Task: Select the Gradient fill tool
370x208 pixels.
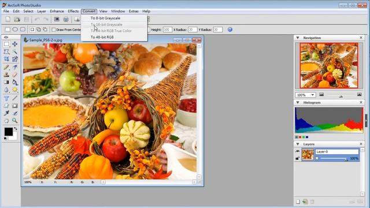Action: click(6, 82)
